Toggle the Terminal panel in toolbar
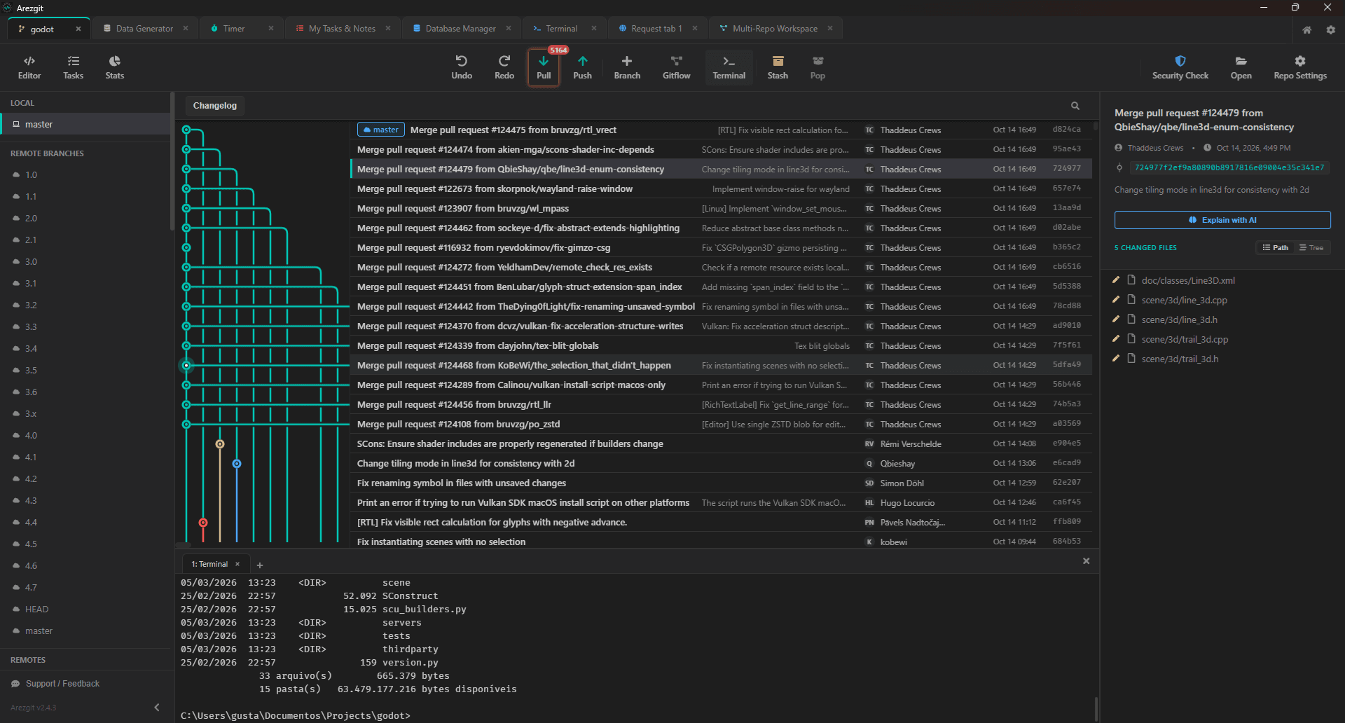The image size is (1345, 723). [729, 67]
